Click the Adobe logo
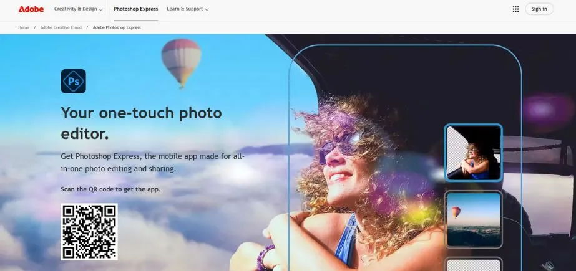The height and width of the screenshot is (271, 576). coord(31,9)
